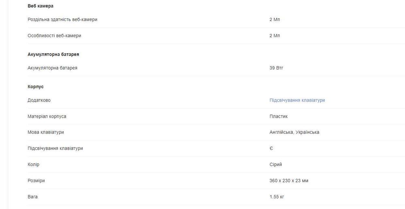Click the Особливості веб-камери row label
Image resolution: width=405 pixels, height=209 pixels.
[54, 36]
